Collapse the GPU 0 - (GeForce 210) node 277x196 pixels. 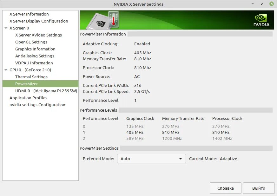[6, 70]
